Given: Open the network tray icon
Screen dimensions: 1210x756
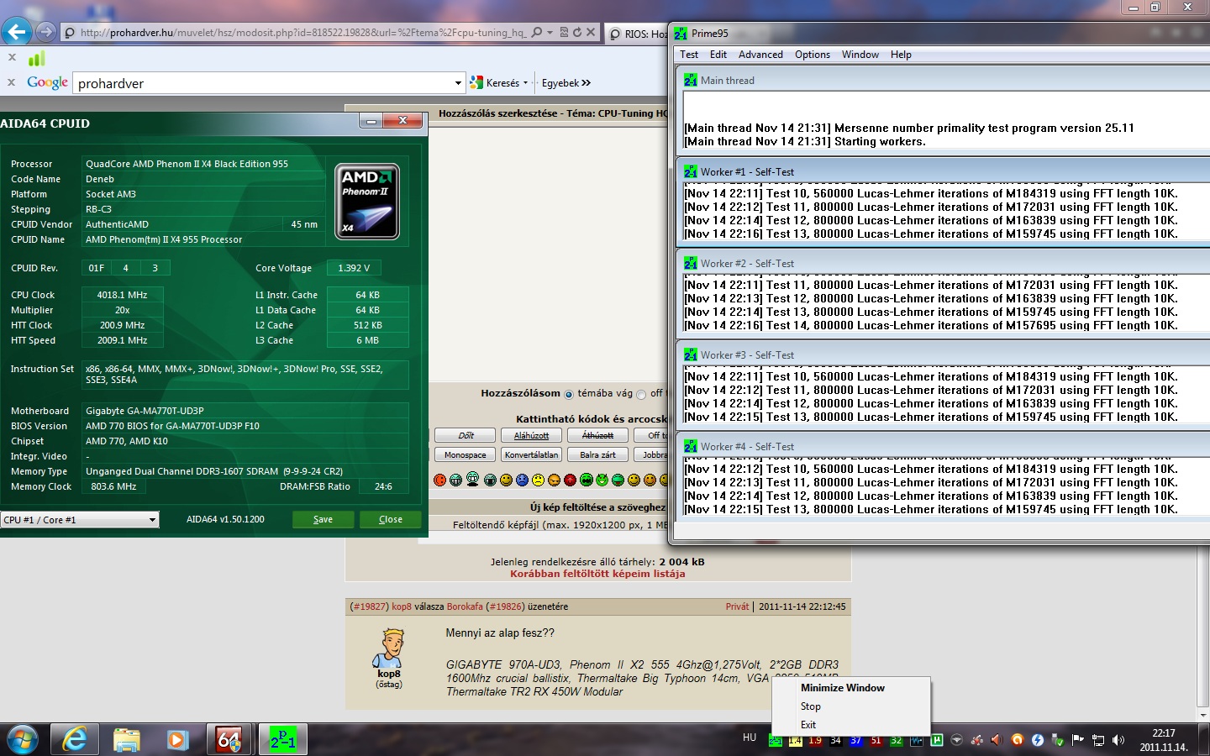Looking at the screenshot, I should (x=1098, y=740).
